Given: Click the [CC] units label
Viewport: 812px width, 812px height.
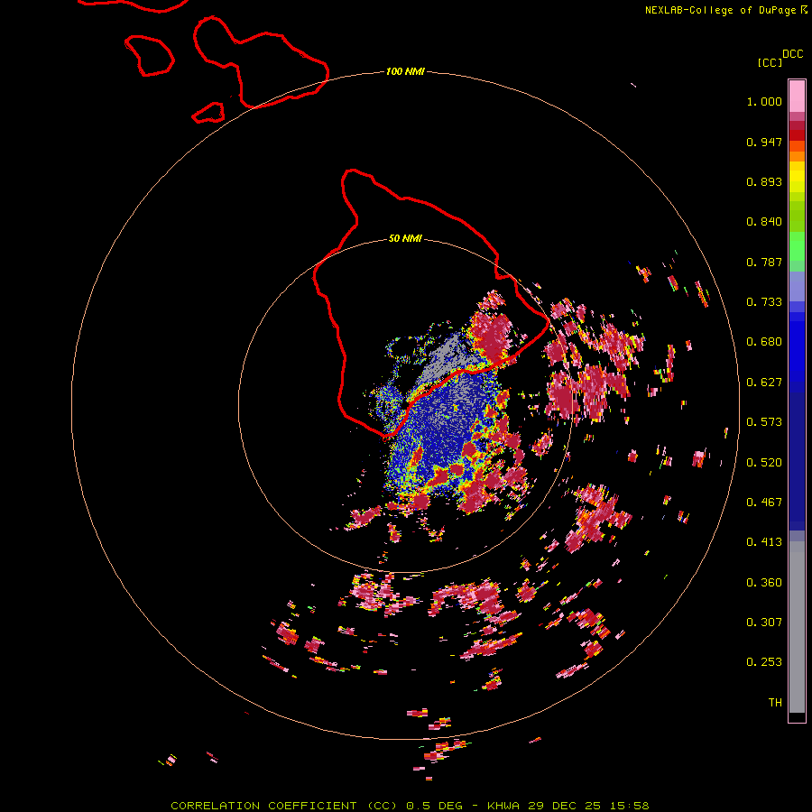Looking at the screenshot, I should pos(770,62).
